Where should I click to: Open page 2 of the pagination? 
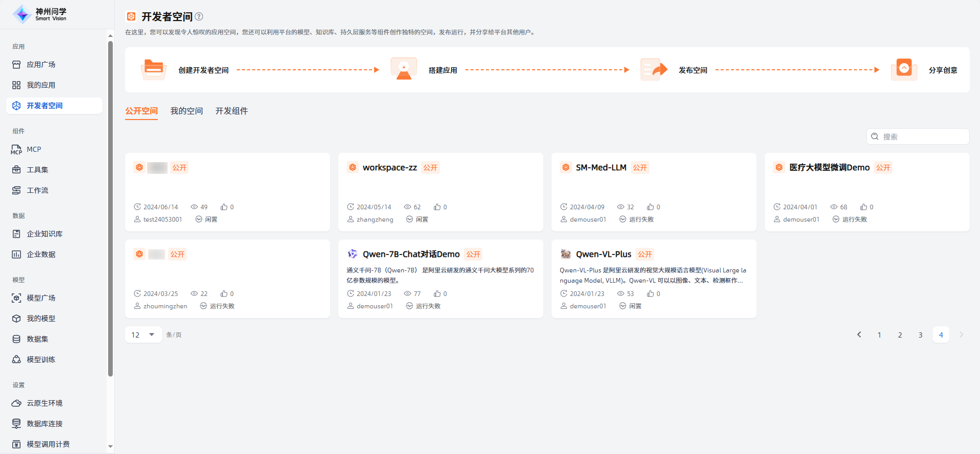pos(900,334)
